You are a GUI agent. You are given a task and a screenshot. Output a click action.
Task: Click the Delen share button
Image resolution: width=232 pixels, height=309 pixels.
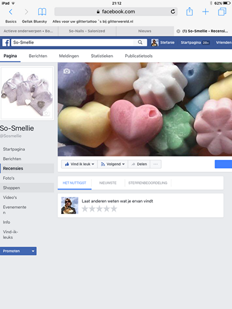point(139,164)
